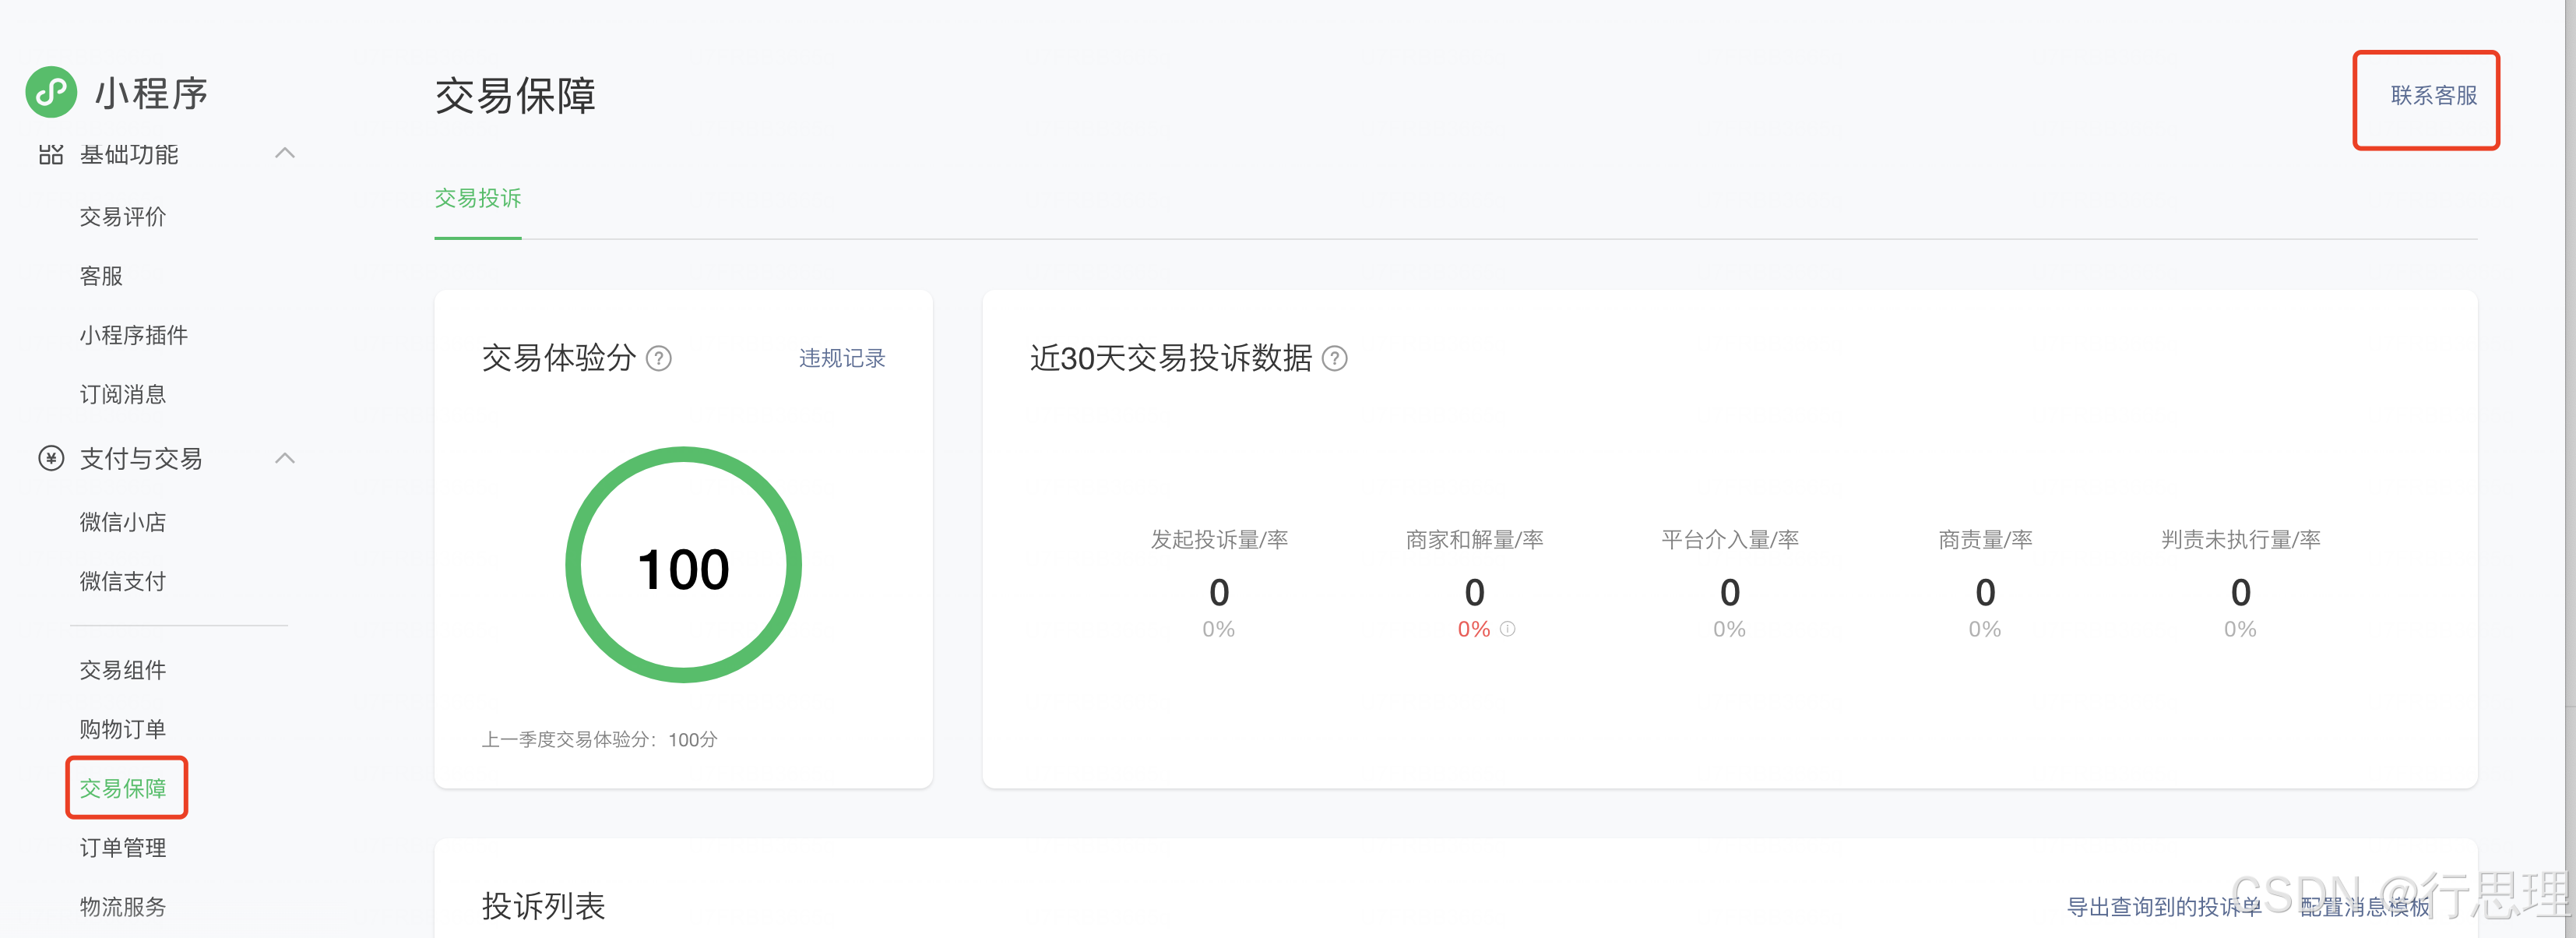The width and height of the screenshot is (2576, 938).
Task: Open 交易评价 in the sidebar
Action: point(123,217)
